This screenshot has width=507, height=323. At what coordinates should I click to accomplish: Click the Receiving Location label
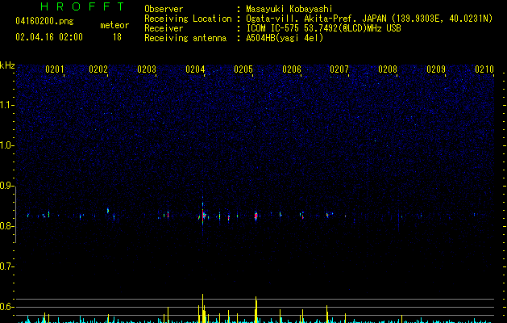click(188, 19)
